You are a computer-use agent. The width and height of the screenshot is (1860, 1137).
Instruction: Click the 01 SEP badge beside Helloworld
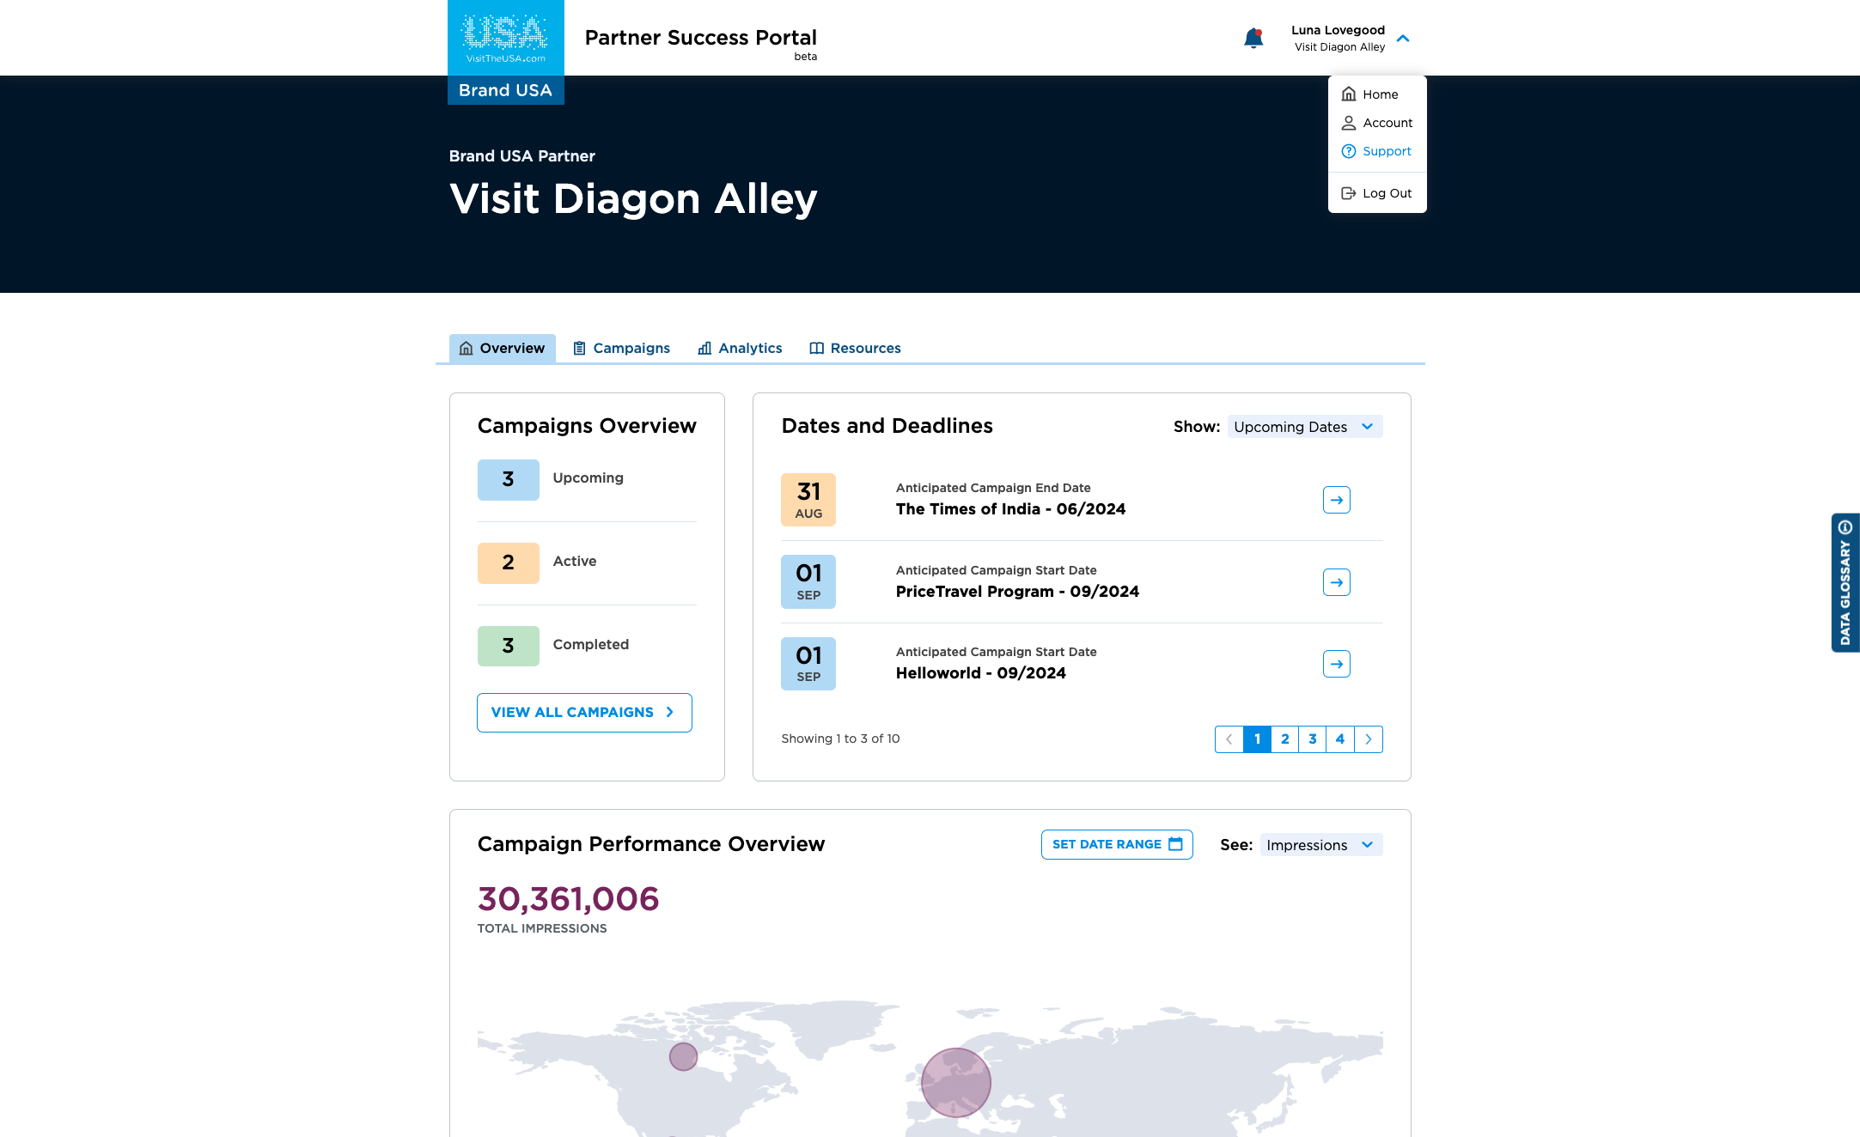[808, 664]
